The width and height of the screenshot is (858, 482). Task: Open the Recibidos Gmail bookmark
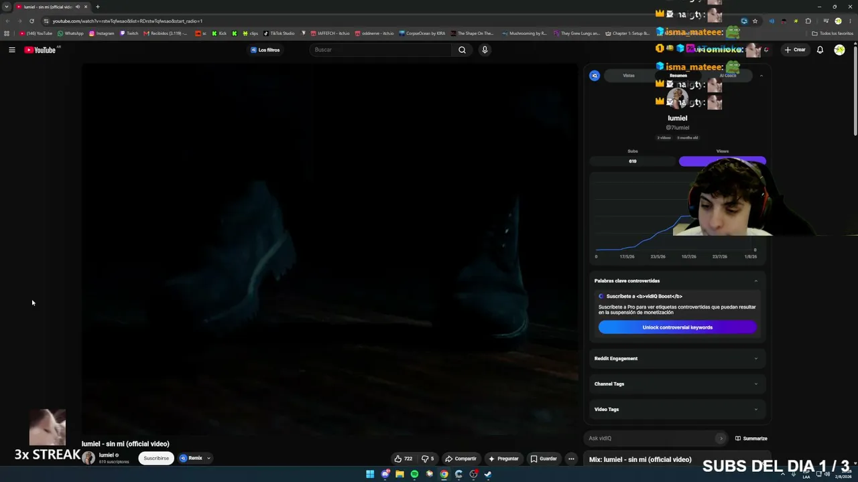pos(166,33)
